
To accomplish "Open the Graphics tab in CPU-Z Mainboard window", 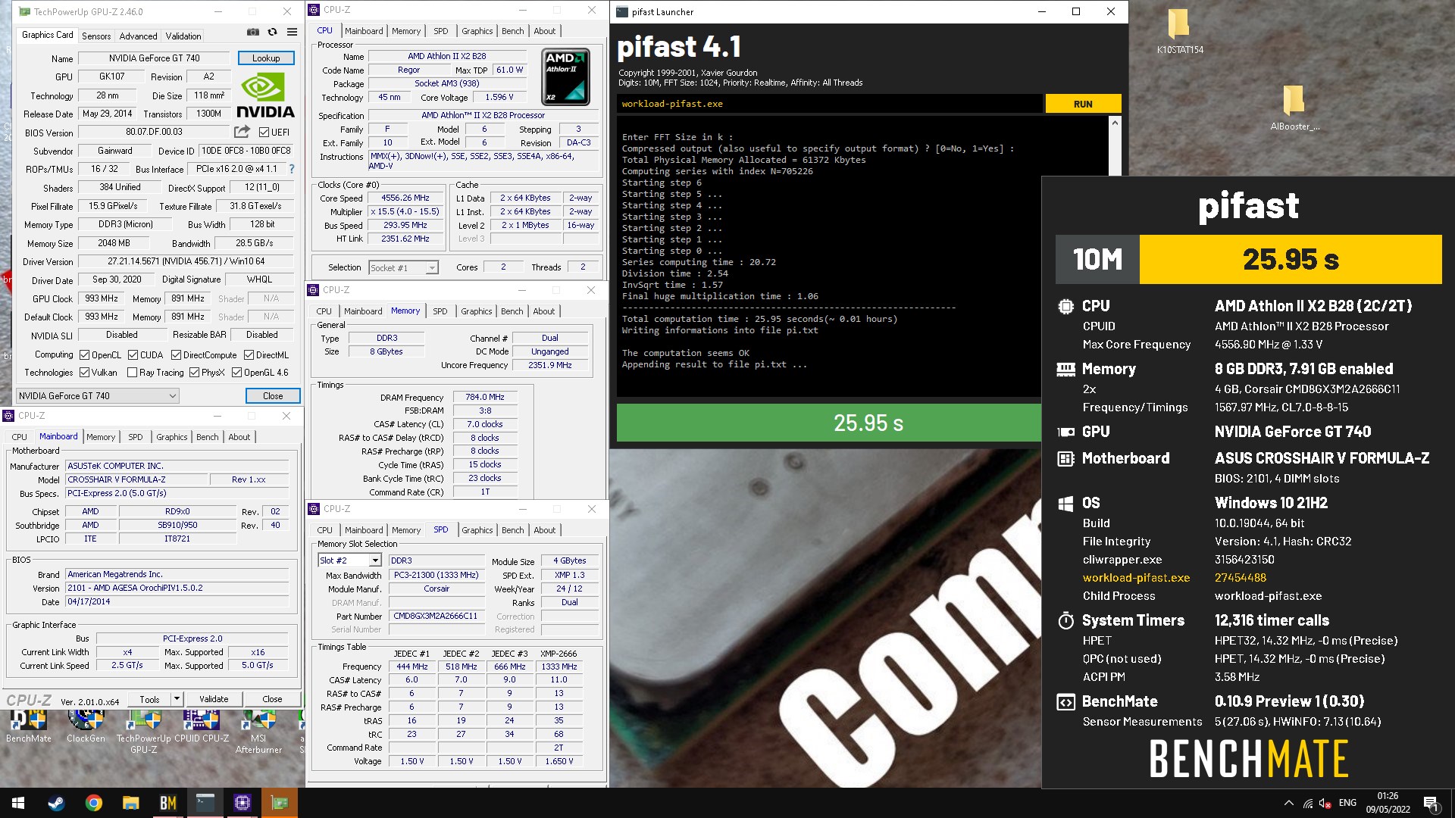I will [x=172, y=437].
